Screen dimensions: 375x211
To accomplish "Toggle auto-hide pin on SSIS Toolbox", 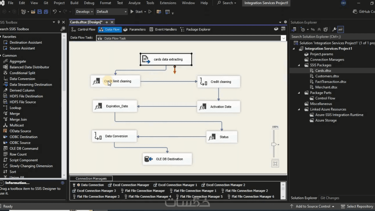I will [x=58, y=22].
